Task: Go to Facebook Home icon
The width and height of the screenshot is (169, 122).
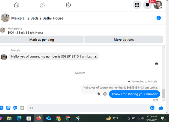Action: pyautogui.click(x=17, y=5)
